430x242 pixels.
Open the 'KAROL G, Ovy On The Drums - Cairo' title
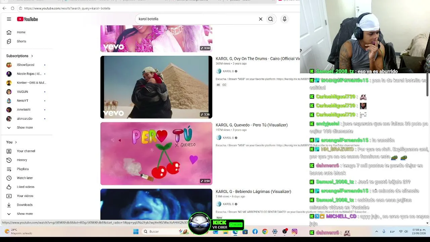pyautogui.click(x=258, y=59)
